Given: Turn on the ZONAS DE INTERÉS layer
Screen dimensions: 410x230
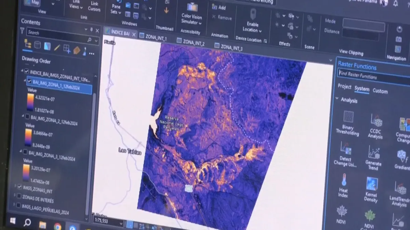Looking at the screenshot, I should click(18, 196).
